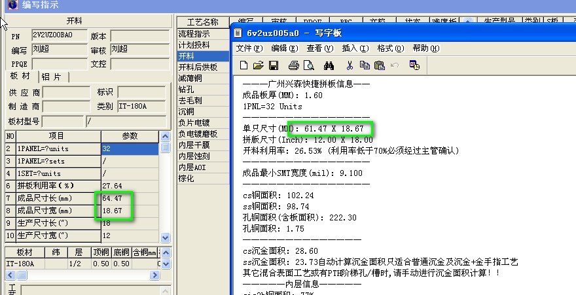Click the 1PANEL=?units value cell showing 32
The image size is (576, 295).
pos(130,148)
